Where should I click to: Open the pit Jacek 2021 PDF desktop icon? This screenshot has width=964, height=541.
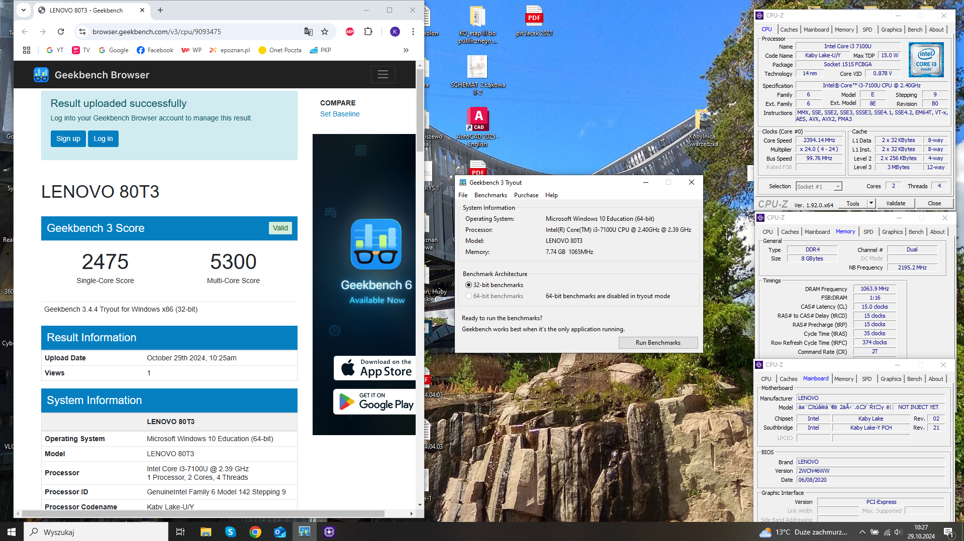534,21
